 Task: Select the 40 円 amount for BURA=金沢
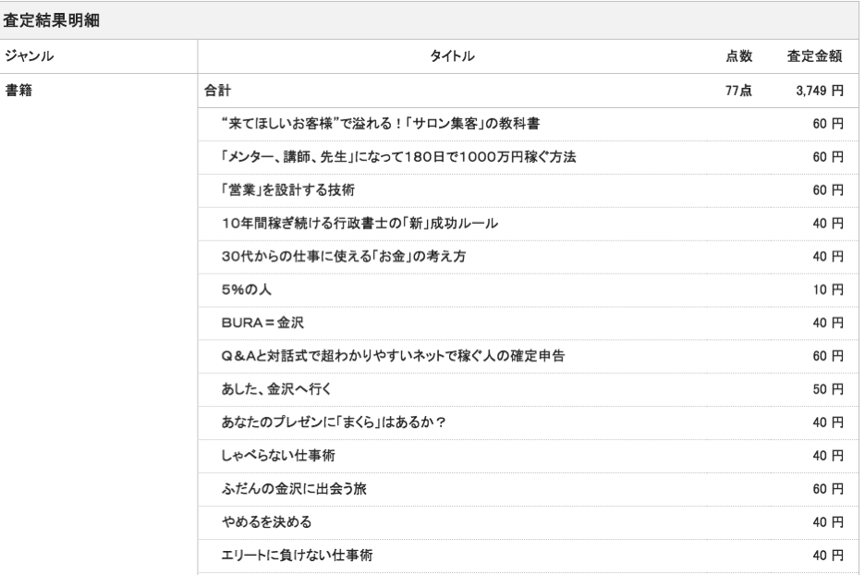click(x=828, y=323)
